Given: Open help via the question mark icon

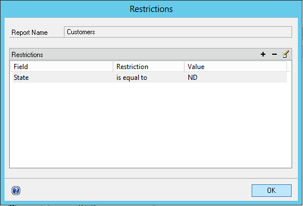Looking at the screenshot, I should click(x=16, y=191).
